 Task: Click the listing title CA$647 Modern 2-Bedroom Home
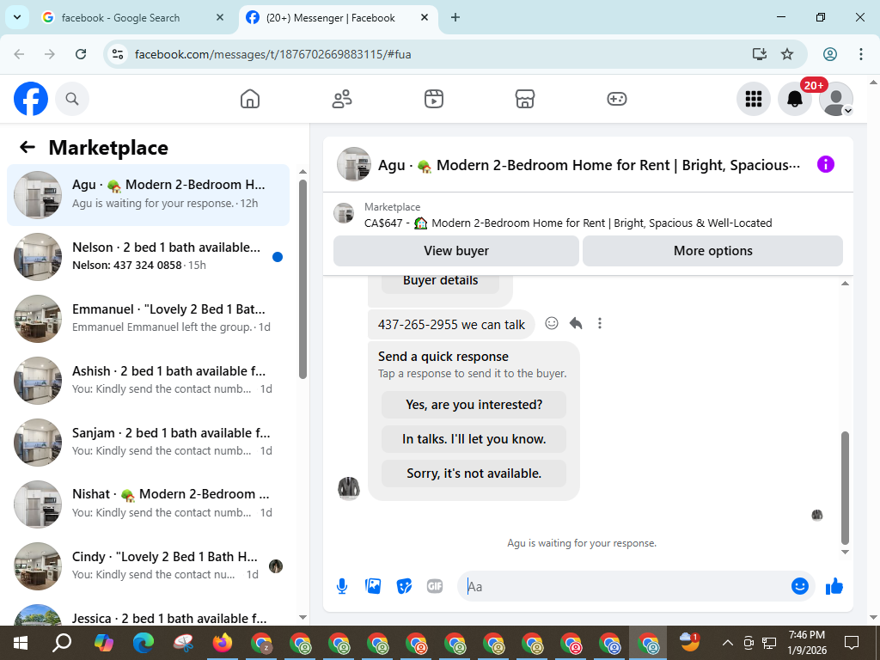(568, 223)
